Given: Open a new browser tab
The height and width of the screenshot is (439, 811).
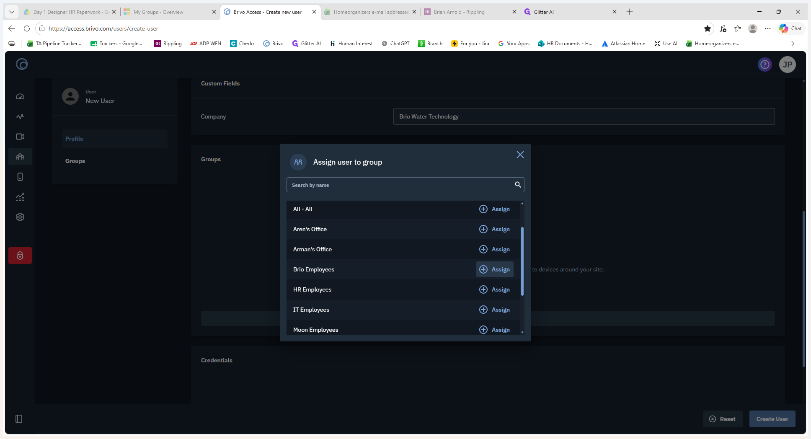Looking at the screenshot, I should 630,12.
